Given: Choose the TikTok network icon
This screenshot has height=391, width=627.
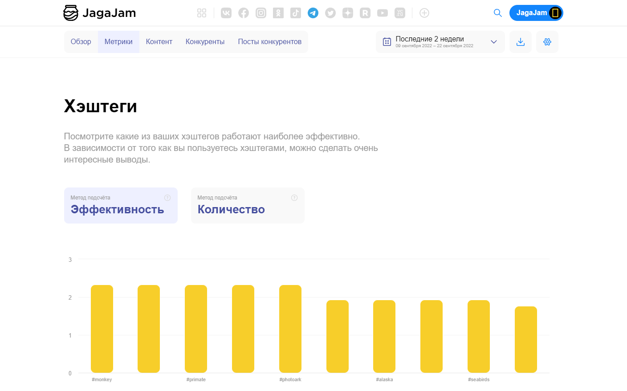Looking at the screenshot, I should point(296,13).
